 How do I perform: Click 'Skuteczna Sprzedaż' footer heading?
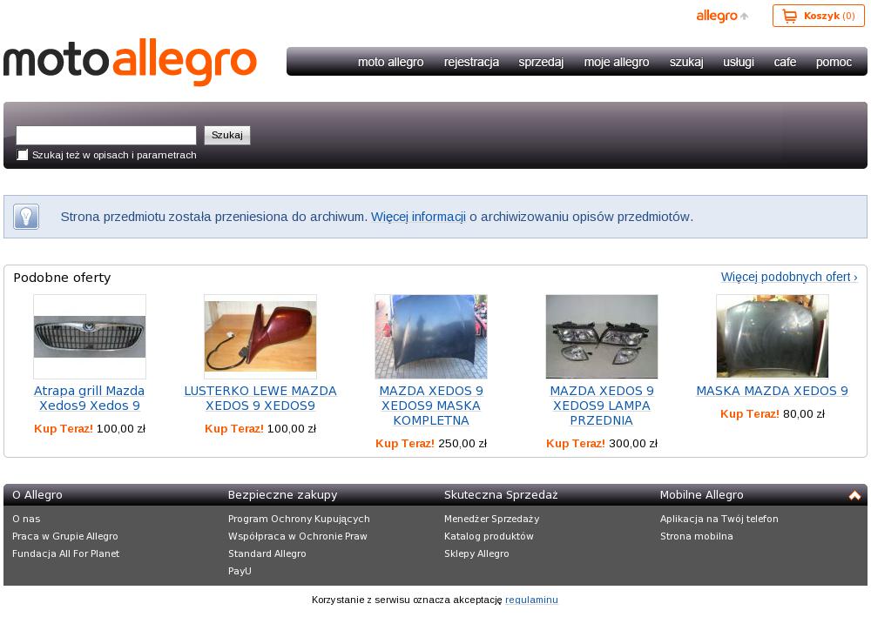coord(501,495)
